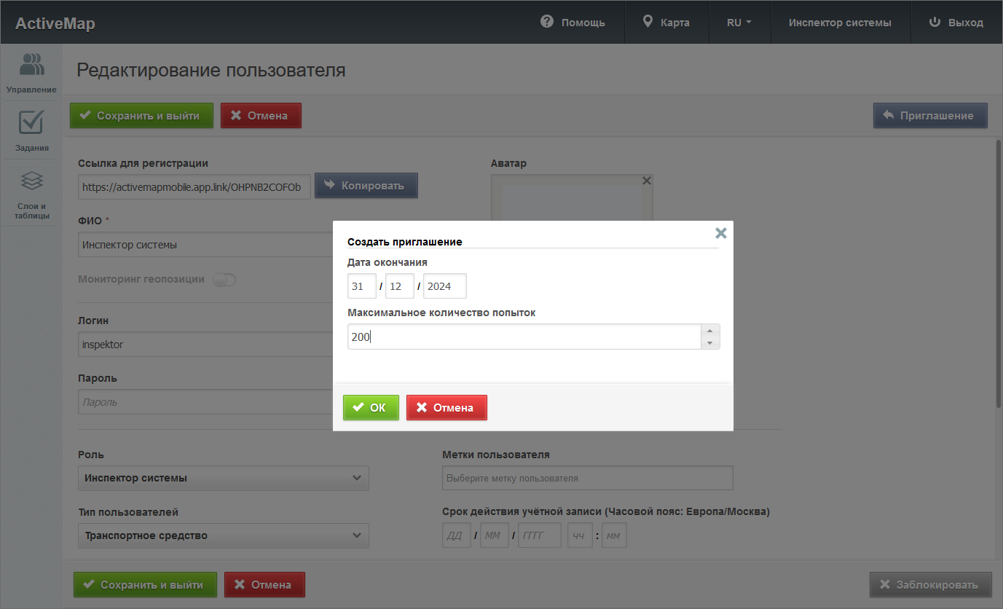Confirm the invitation with OK button
The image size is (1003, 609).
[x=371, y=408]
